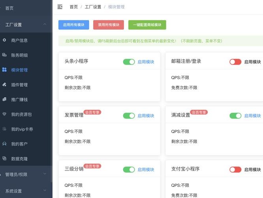The image size is (263, 198).
Task: Click 模块管理 in the breadcrumb
Action: [116, 7]
